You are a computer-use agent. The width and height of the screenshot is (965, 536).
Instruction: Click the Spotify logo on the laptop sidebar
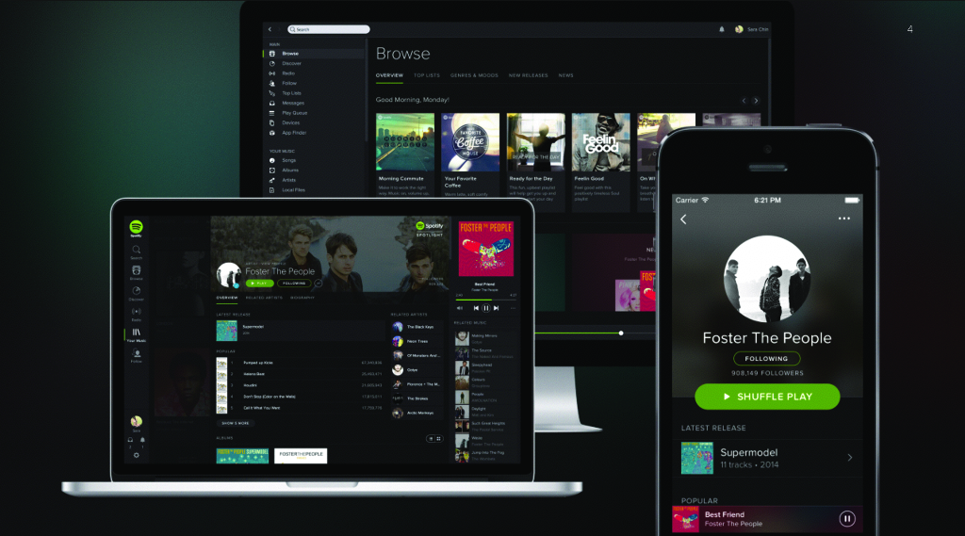click(136, 228)
